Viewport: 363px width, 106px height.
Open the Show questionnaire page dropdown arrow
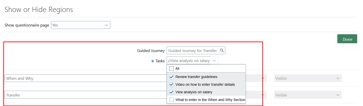pyautogui.click(x=106, y=25)
